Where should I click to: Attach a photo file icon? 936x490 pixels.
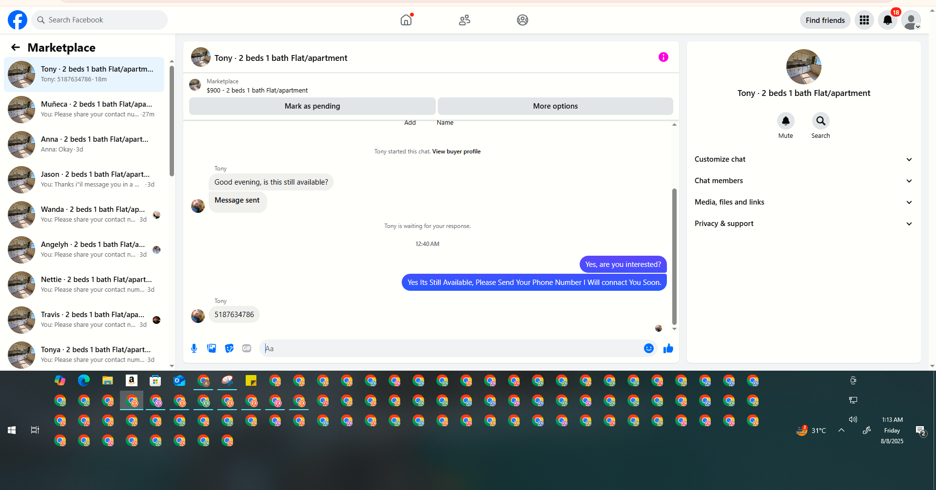pos(212,348)
